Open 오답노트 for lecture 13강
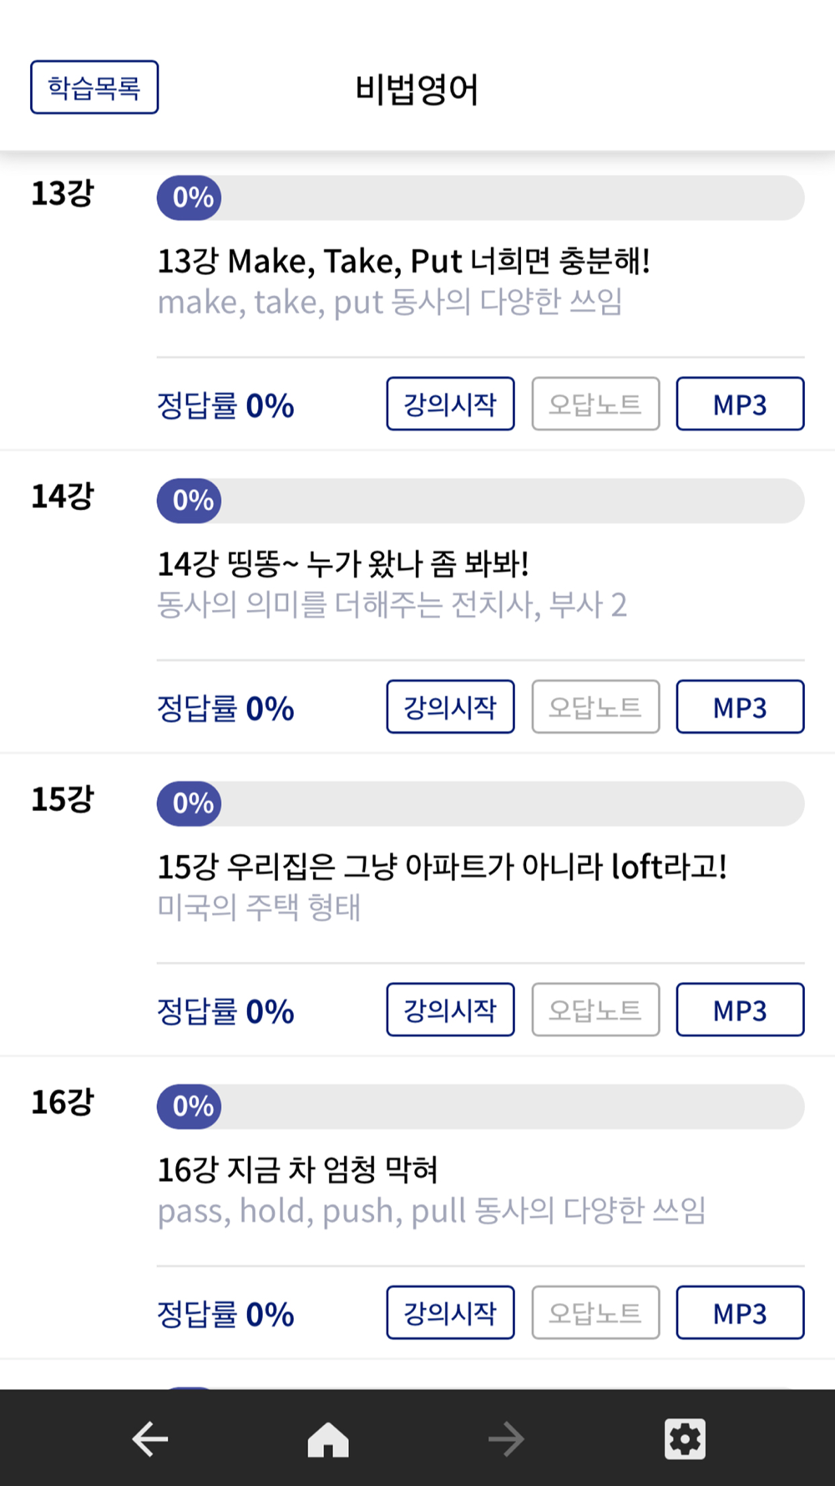Image resolution: width=835 pixels, height=1486 pixels. [x=595, y=404]
